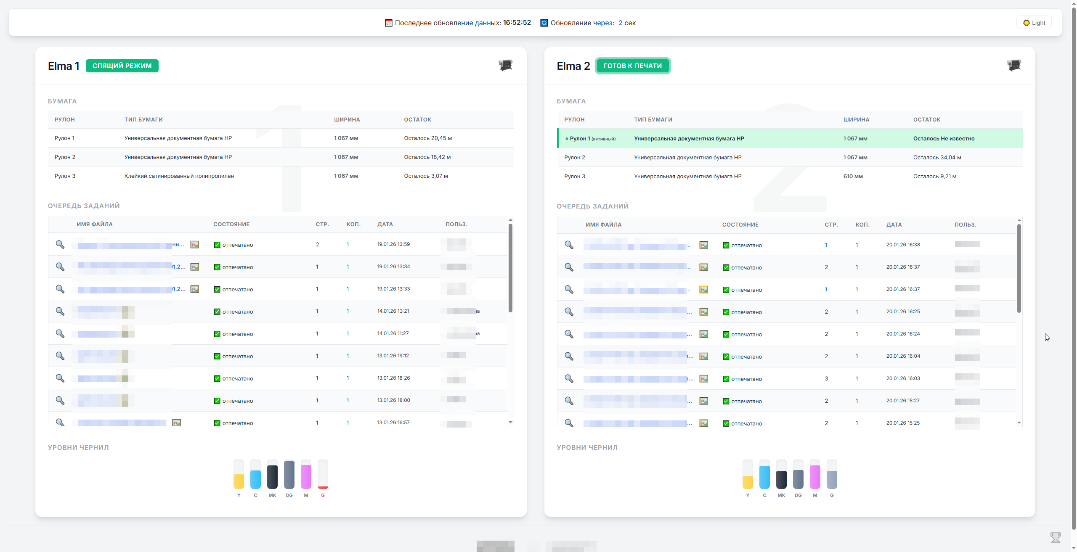Click the sun icon inside the Light button
This screenshot has width=1077, height=552.
1026,22
